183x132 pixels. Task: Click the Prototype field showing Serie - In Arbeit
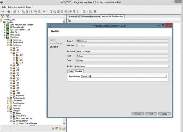[123, 51]
